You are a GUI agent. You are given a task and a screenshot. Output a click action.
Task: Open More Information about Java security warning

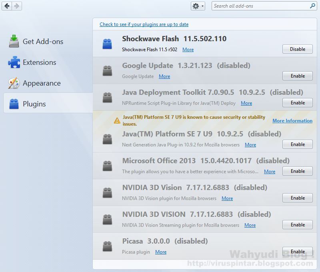coord(292,121)
